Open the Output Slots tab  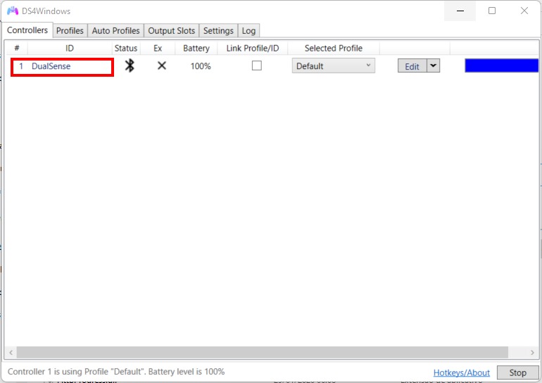pyautogui.click(x=172, y=31)
